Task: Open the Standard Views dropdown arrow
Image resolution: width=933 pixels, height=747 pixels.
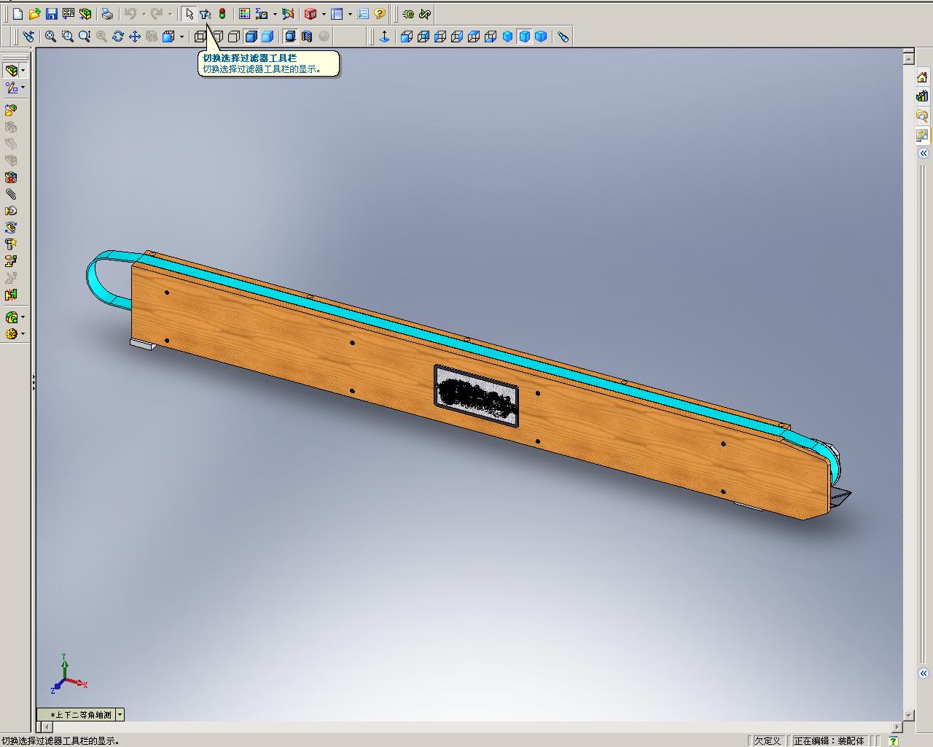Action: pos(181,36)
